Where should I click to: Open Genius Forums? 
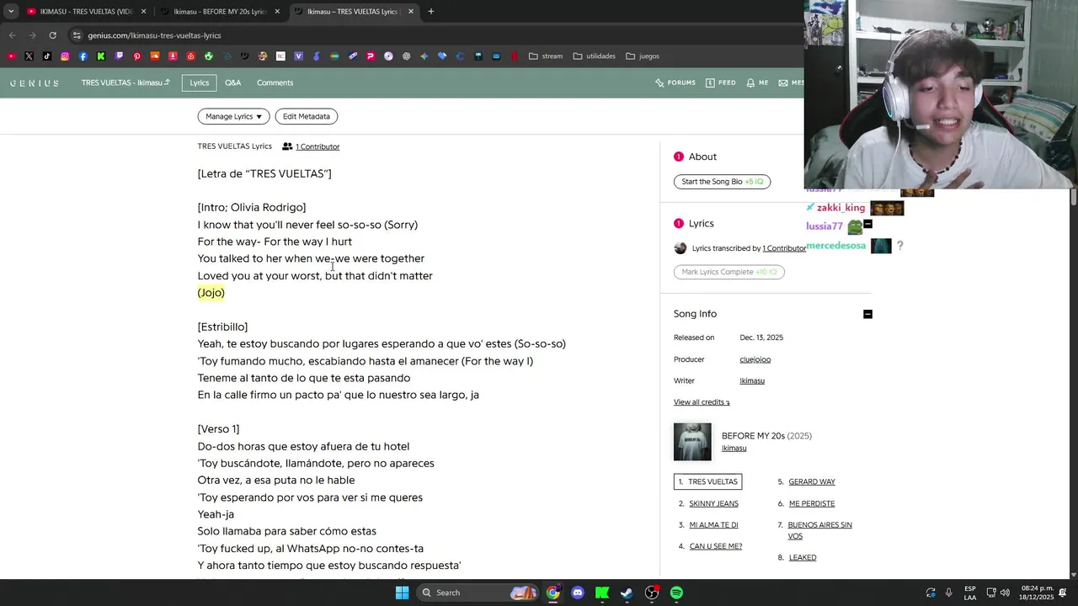pyautogui.click(x=675, y=82)
